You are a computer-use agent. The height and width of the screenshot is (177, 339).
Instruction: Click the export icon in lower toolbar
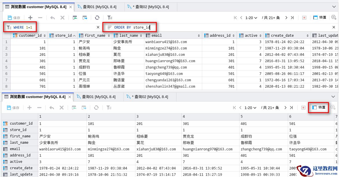tap(84, 108)
